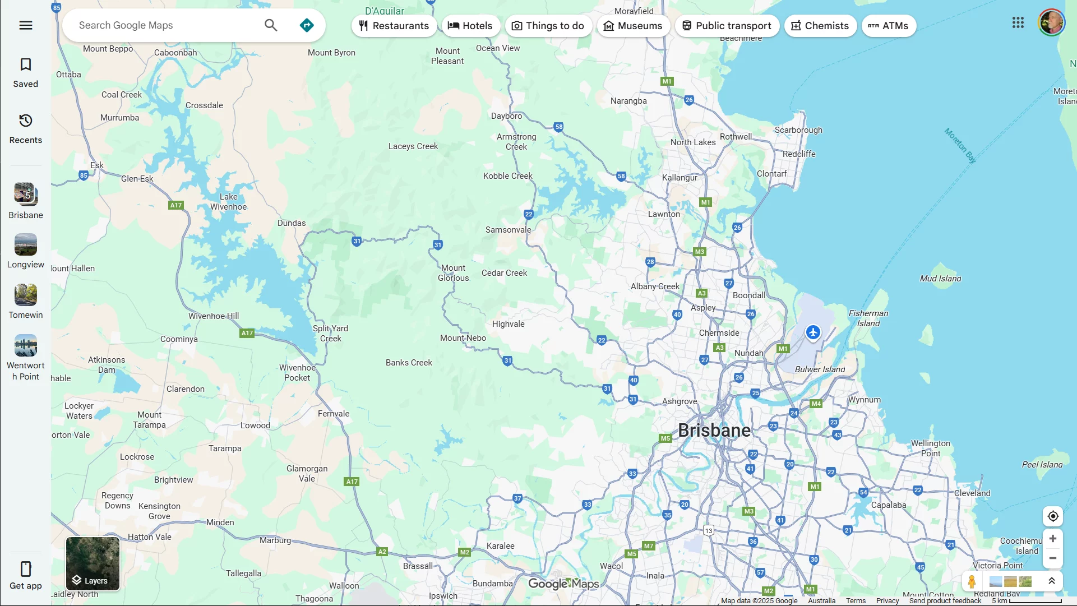Click the M4 shield near Wynnum
1077x606 pixels.
click(x=816, y=404)
